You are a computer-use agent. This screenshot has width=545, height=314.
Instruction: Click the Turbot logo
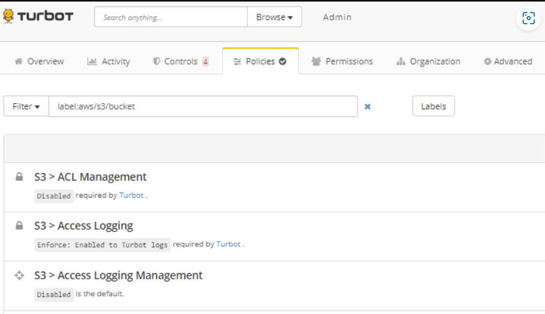tap(38, 17)
